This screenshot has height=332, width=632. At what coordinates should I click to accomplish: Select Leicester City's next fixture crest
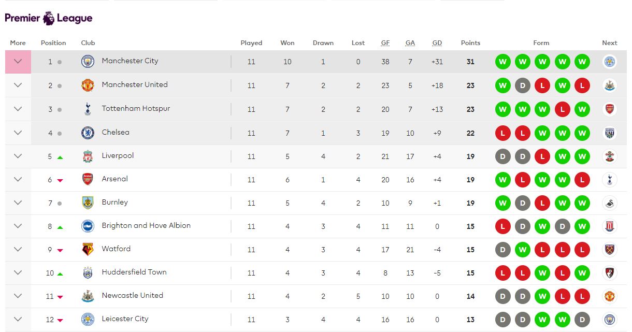pyautogui.click(x=610, y=319)
